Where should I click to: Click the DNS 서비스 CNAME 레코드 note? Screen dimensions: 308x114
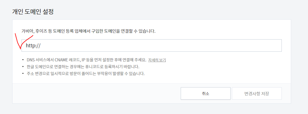click(x=87, y=60)
